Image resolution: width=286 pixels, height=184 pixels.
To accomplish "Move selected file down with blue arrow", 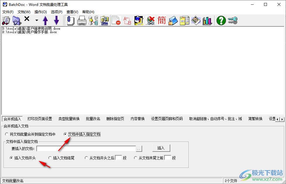I will pos(57,21).
